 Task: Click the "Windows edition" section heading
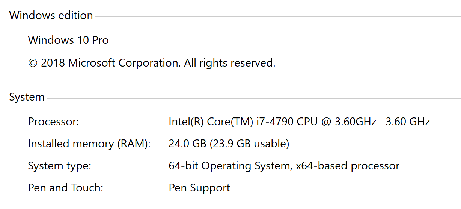[x=51, y=16]
